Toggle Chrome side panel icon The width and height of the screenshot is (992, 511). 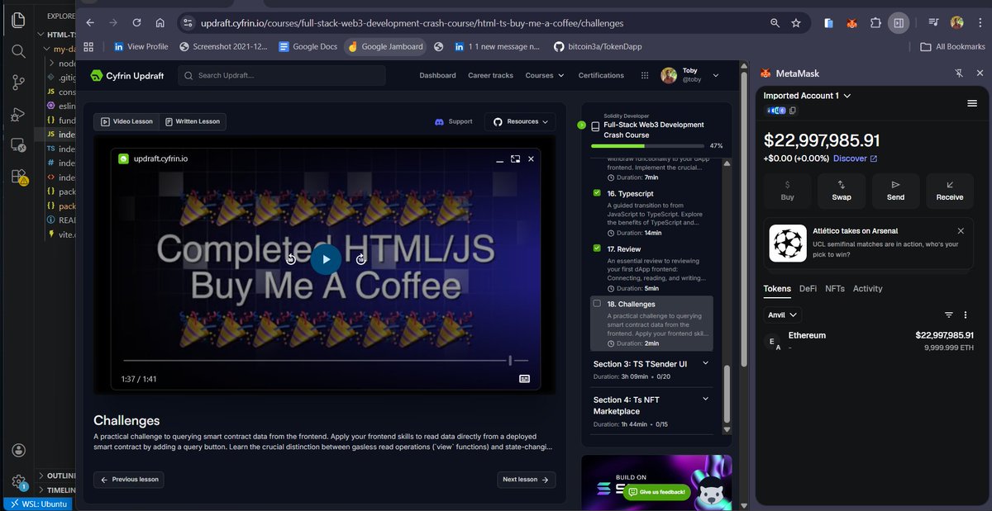899,23
